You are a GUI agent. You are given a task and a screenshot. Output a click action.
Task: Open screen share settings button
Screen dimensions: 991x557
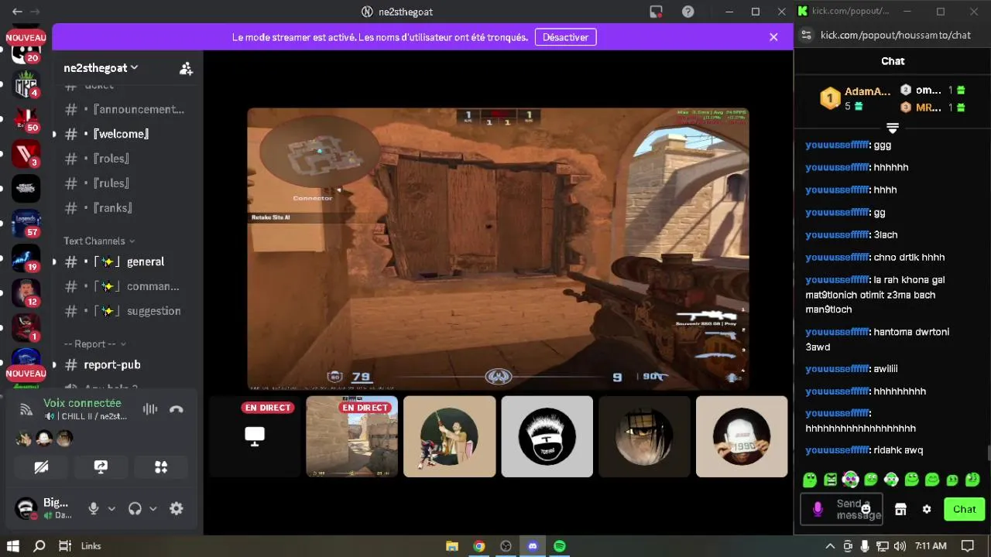101,467
